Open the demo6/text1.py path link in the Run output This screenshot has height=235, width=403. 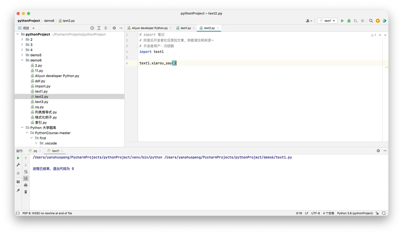pyautogui.click(x=228, y=157)
